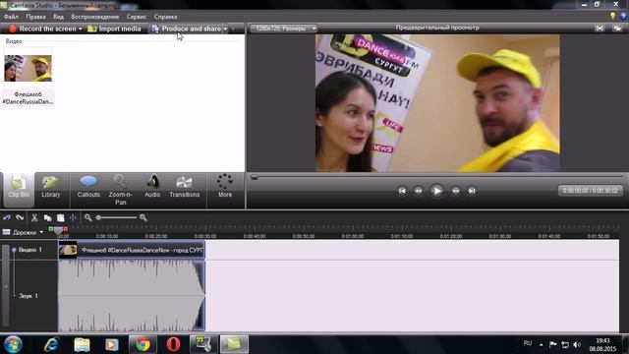Copy the timeline selection
The width and height of the screenshot is (629, 354).
click(x=47, y=217)
